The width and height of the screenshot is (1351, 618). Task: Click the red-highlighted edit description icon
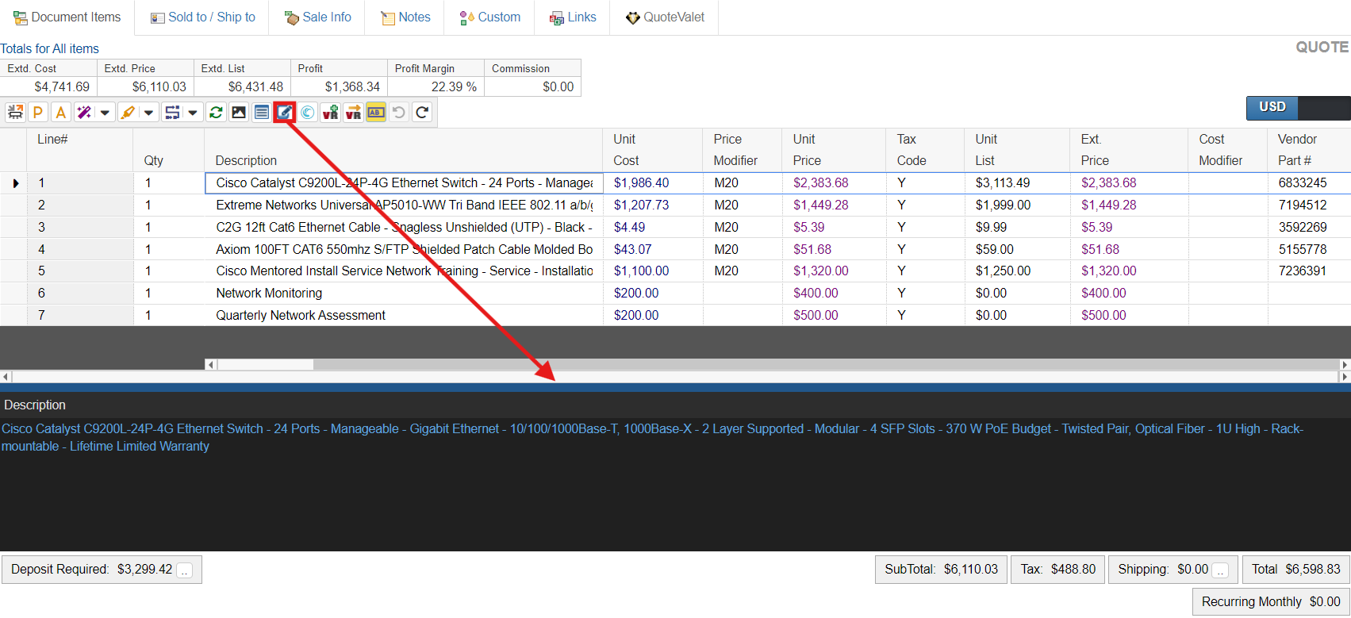pyautogui.click(x=284, y=113)
